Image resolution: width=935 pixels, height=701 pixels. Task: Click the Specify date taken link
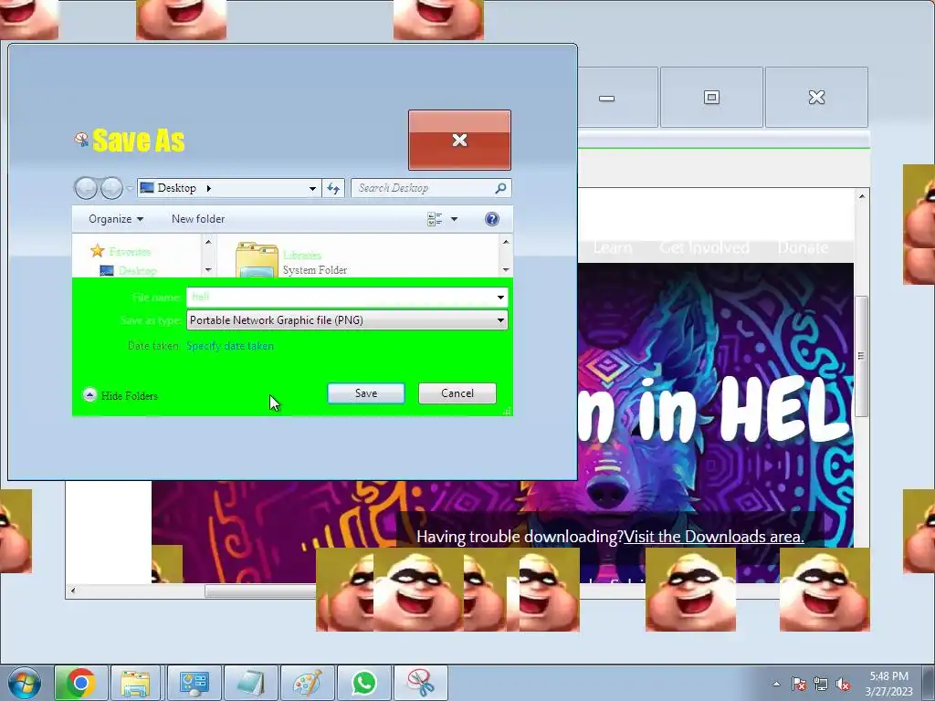(230, 346)
